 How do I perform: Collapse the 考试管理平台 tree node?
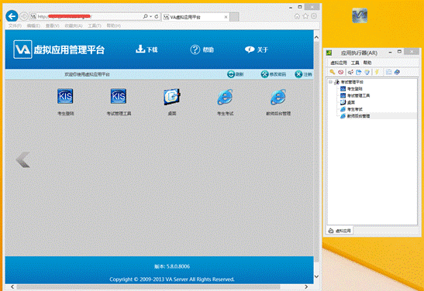point(330,82)
